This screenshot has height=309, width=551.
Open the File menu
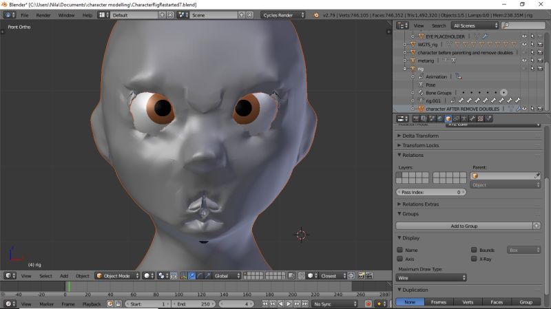pyautogui.click(x=25, y=15)
